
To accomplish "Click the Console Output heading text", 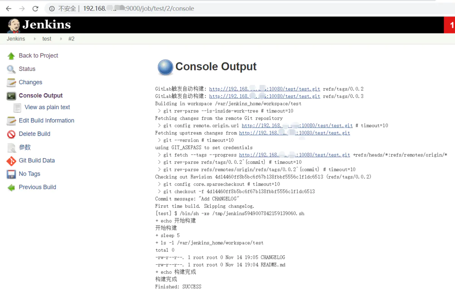I will pos(216,67).
